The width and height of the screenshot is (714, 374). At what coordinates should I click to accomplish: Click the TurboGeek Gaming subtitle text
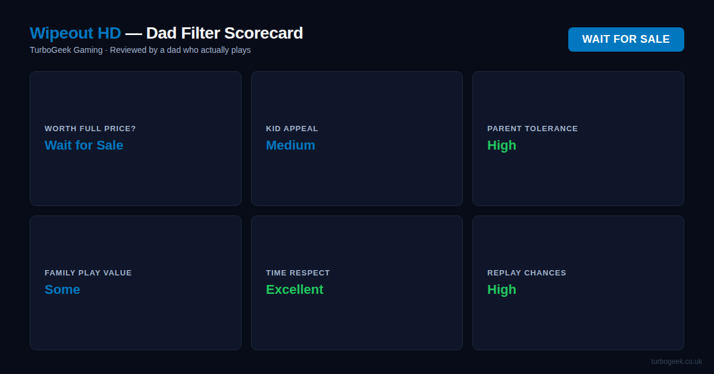coord(66,50)
